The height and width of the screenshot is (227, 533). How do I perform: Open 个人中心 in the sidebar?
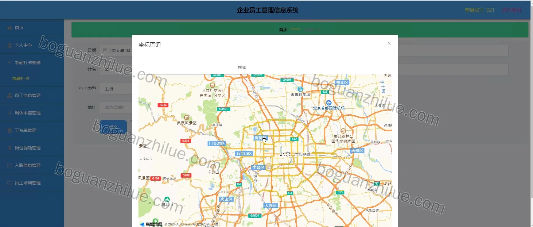click(x=32, y=45)
